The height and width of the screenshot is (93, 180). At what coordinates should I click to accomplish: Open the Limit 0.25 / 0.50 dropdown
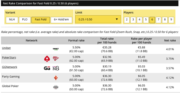98,19
